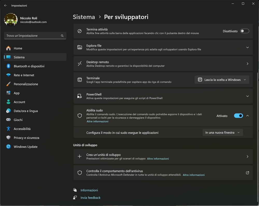Enable the Termina attività toggle
This screenshot has height=206, width=259.
click(244, 31)
